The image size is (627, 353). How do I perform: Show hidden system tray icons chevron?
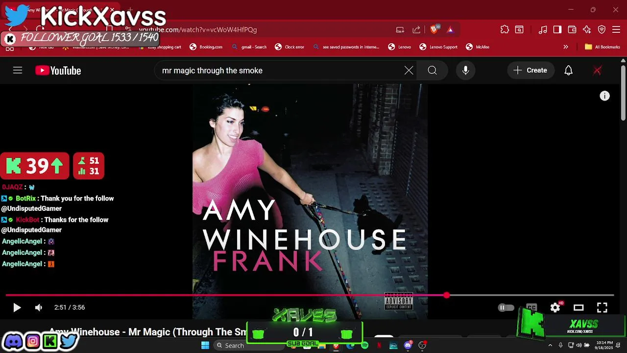pos(550,346)
